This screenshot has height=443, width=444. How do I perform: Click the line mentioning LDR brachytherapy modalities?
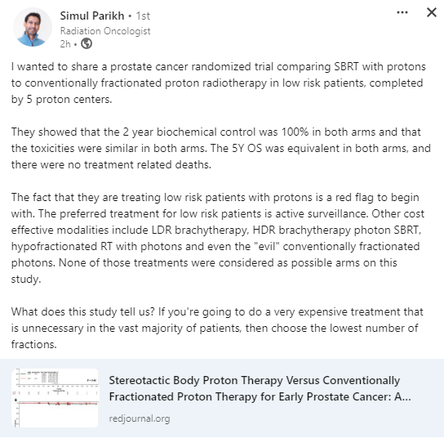pos(216,230)
